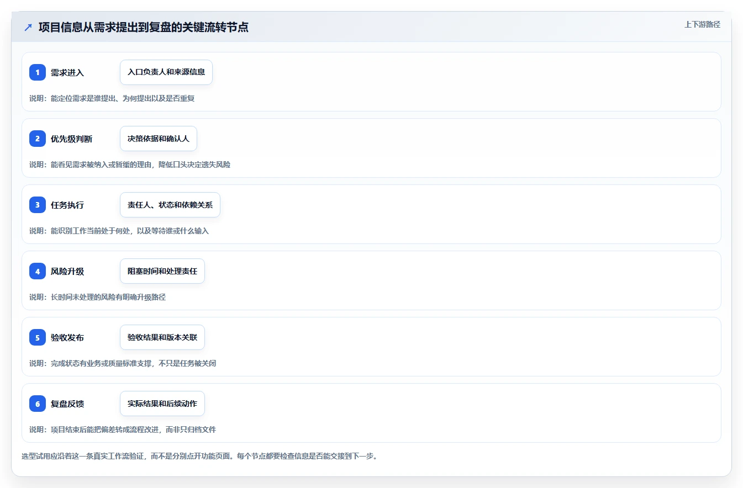Click description 能定位需求是谁提出、为何提出以及是否重复
The image size is (743, 488).
[x=112, y=98]
